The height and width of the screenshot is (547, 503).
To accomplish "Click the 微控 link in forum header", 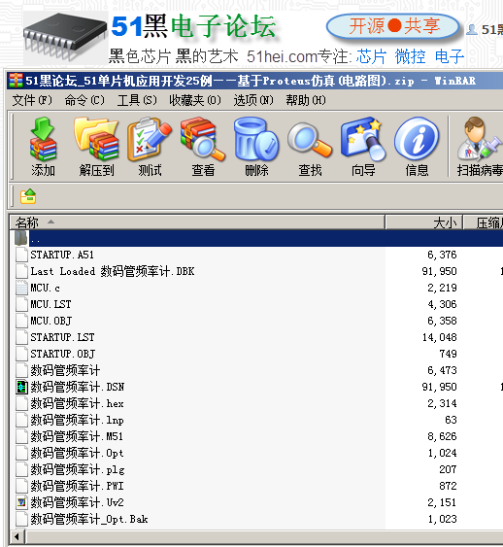I will point(411,57).
